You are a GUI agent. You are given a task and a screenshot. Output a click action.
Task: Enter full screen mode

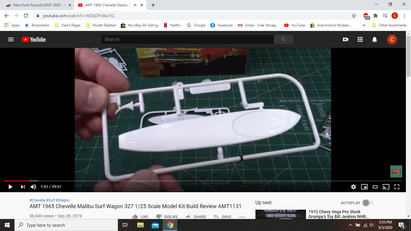point(397,187)
